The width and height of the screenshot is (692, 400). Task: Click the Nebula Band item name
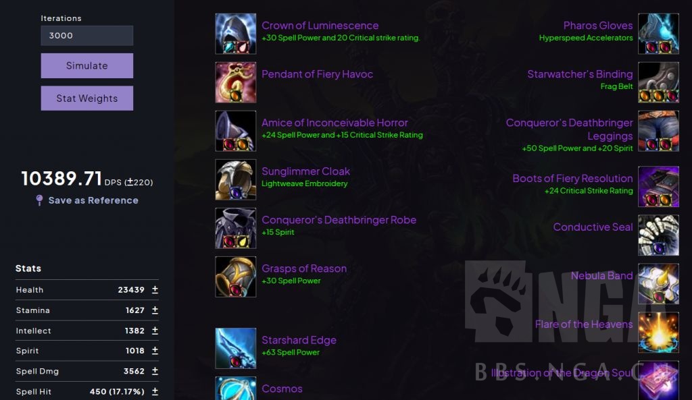(x=601, y=275)
